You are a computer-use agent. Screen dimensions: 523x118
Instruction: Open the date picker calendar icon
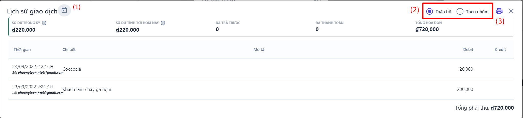click(64, 10)
